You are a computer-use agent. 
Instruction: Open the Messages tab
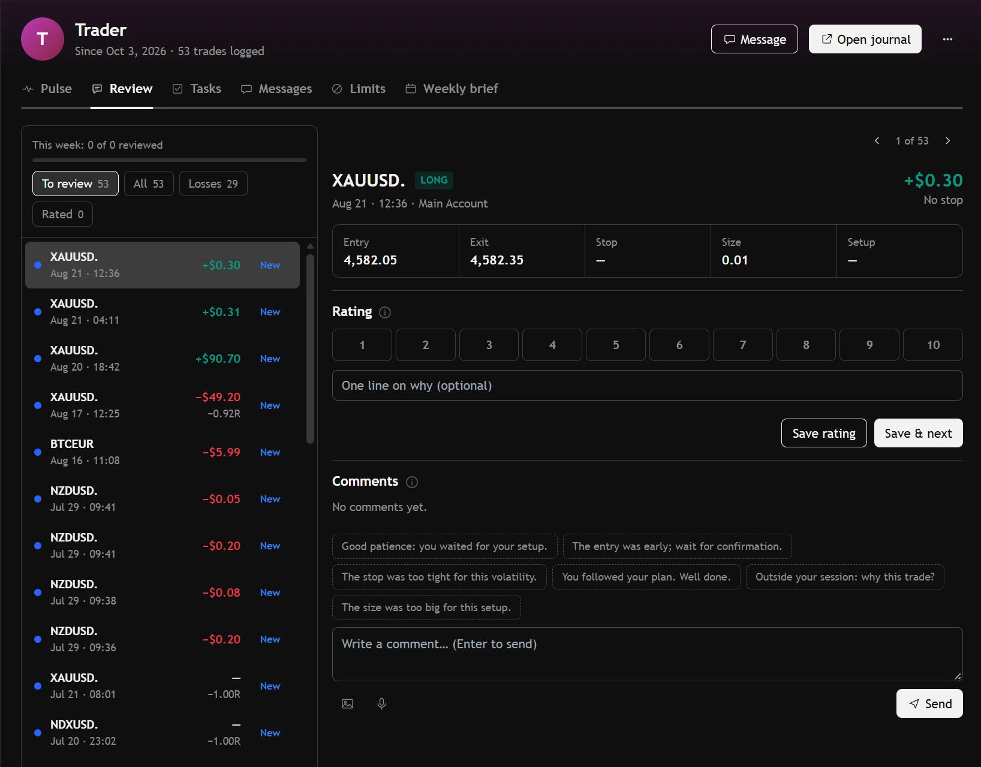(x=276, y=89)
